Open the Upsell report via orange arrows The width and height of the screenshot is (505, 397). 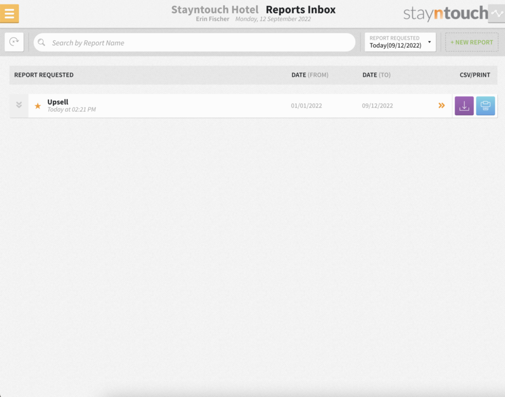coord(441,105)
